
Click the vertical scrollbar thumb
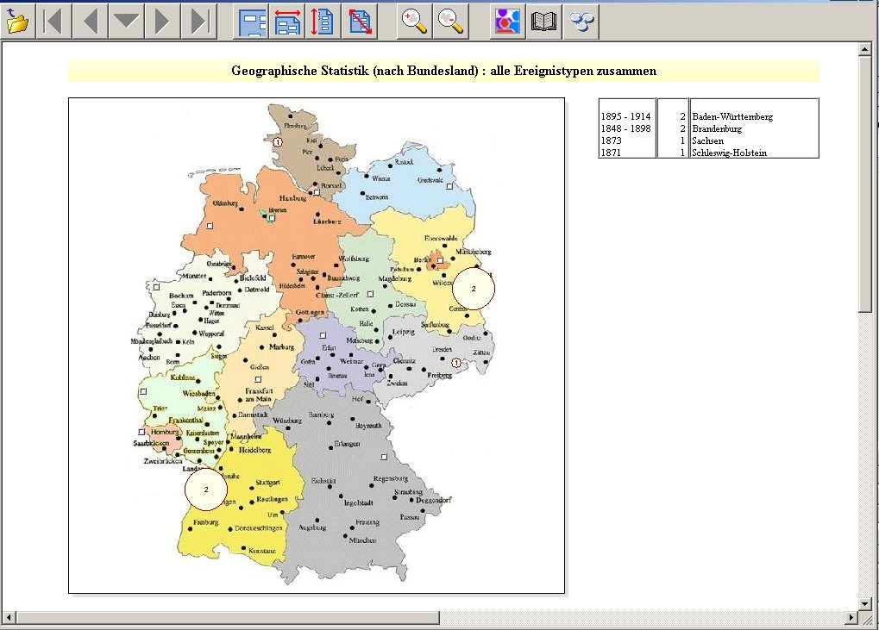[865, 184]
